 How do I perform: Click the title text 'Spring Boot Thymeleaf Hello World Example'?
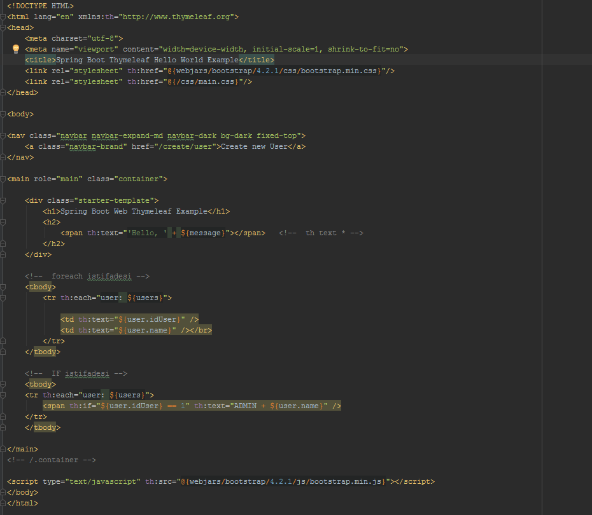coord(147,60)
